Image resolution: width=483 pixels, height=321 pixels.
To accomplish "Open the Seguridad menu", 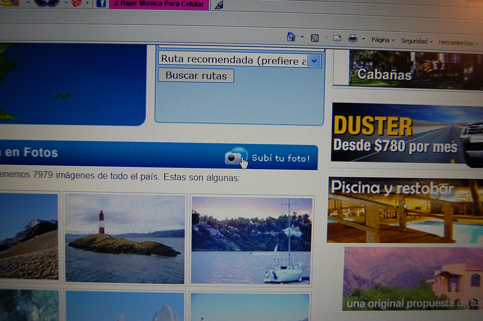I will pos(417,41).
